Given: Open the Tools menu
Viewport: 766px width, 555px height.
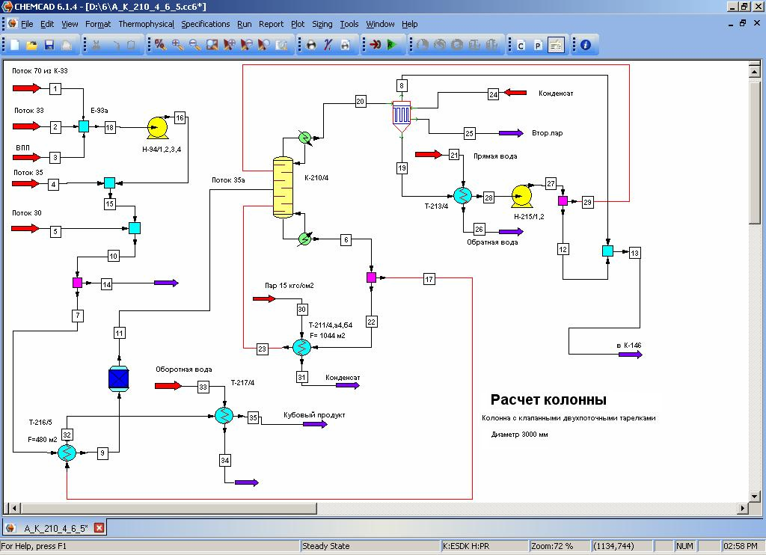Looking at the screenshot, I should click(349, 24).
